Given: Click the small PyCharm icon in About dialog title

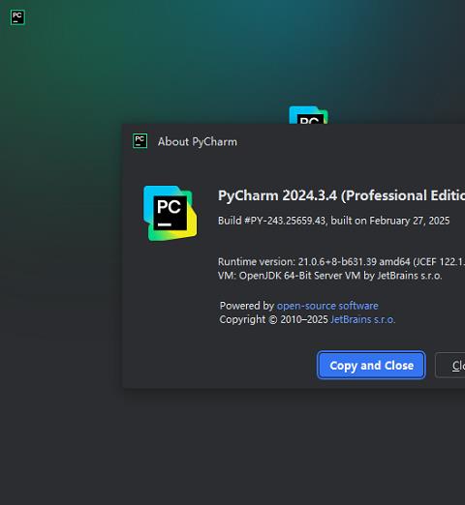Looking at the screenshot, I should coord(139,141).
